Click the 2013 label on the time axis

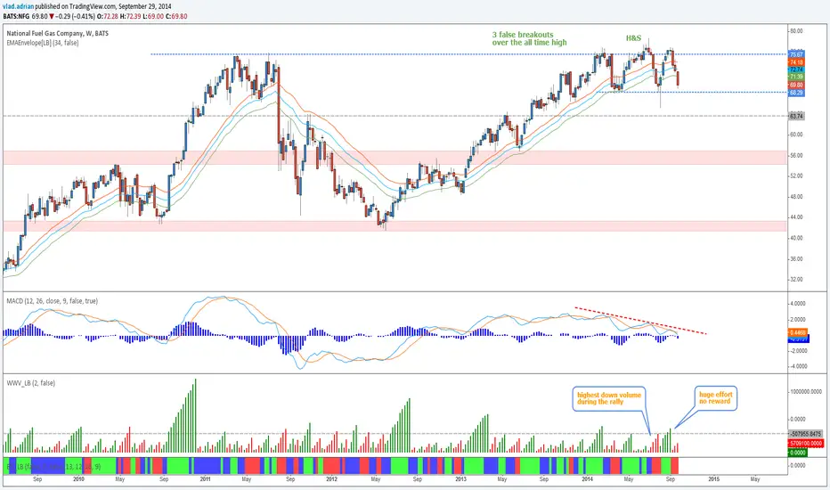(460, 479)
